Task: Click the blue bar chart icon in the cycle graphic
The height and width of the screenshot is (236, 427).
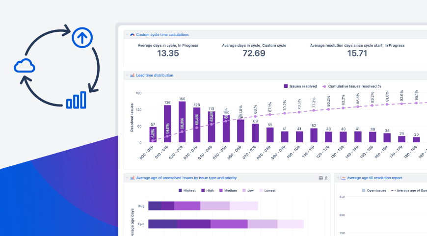Action: point(76,100)
